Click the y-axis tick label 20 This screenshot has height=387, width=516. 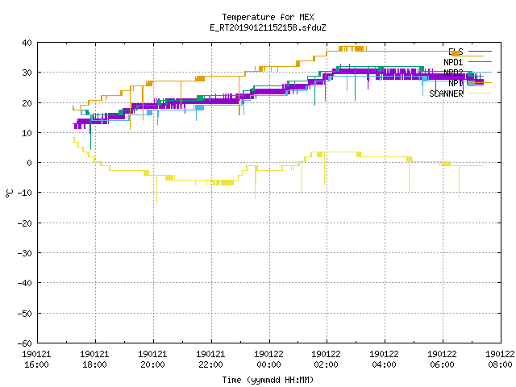tap(27, 103)
